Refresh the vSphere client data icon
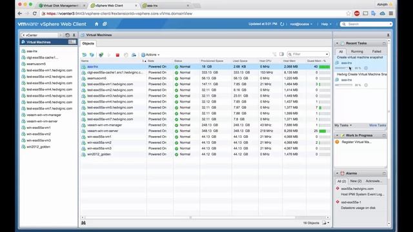Viewport: 413px width, 232px height. point(282,24)
